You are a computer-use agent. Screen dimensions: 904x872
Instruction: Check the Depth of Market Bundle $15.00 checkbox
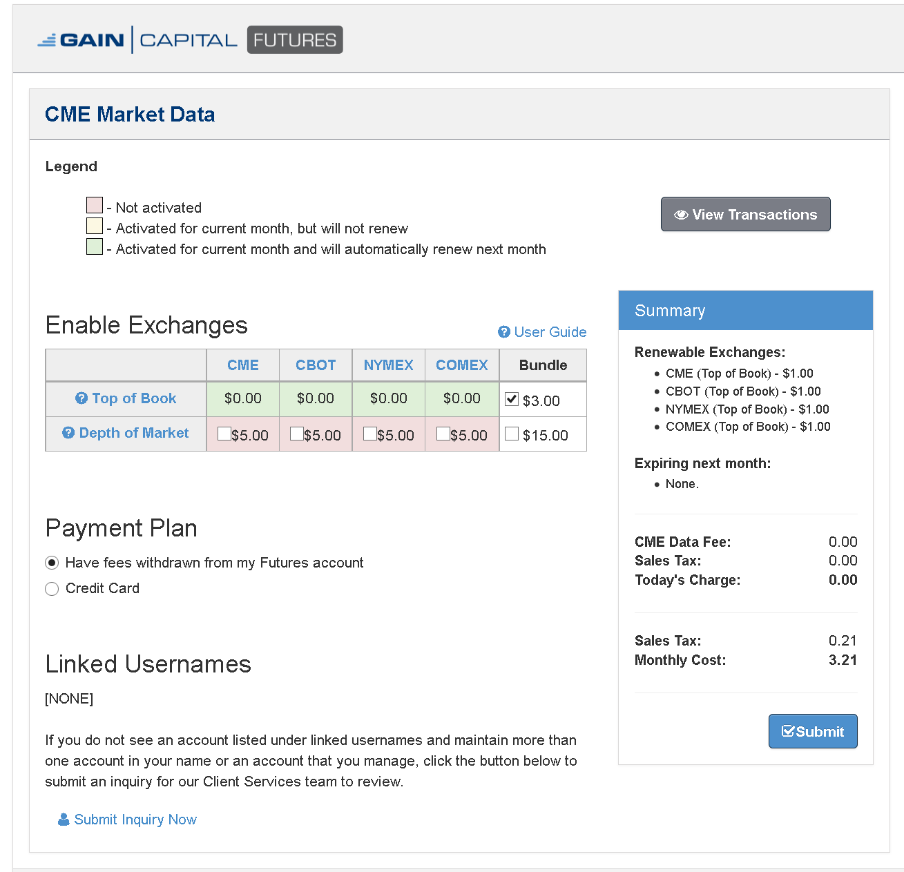(512, 434)
